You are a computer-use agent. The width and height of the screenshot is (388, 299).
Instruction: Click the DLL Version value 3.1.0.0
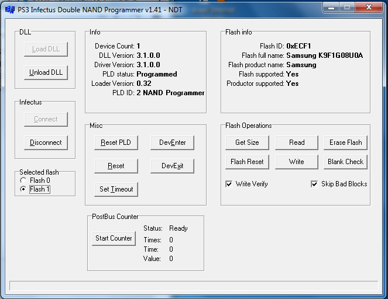click(149, 55)
